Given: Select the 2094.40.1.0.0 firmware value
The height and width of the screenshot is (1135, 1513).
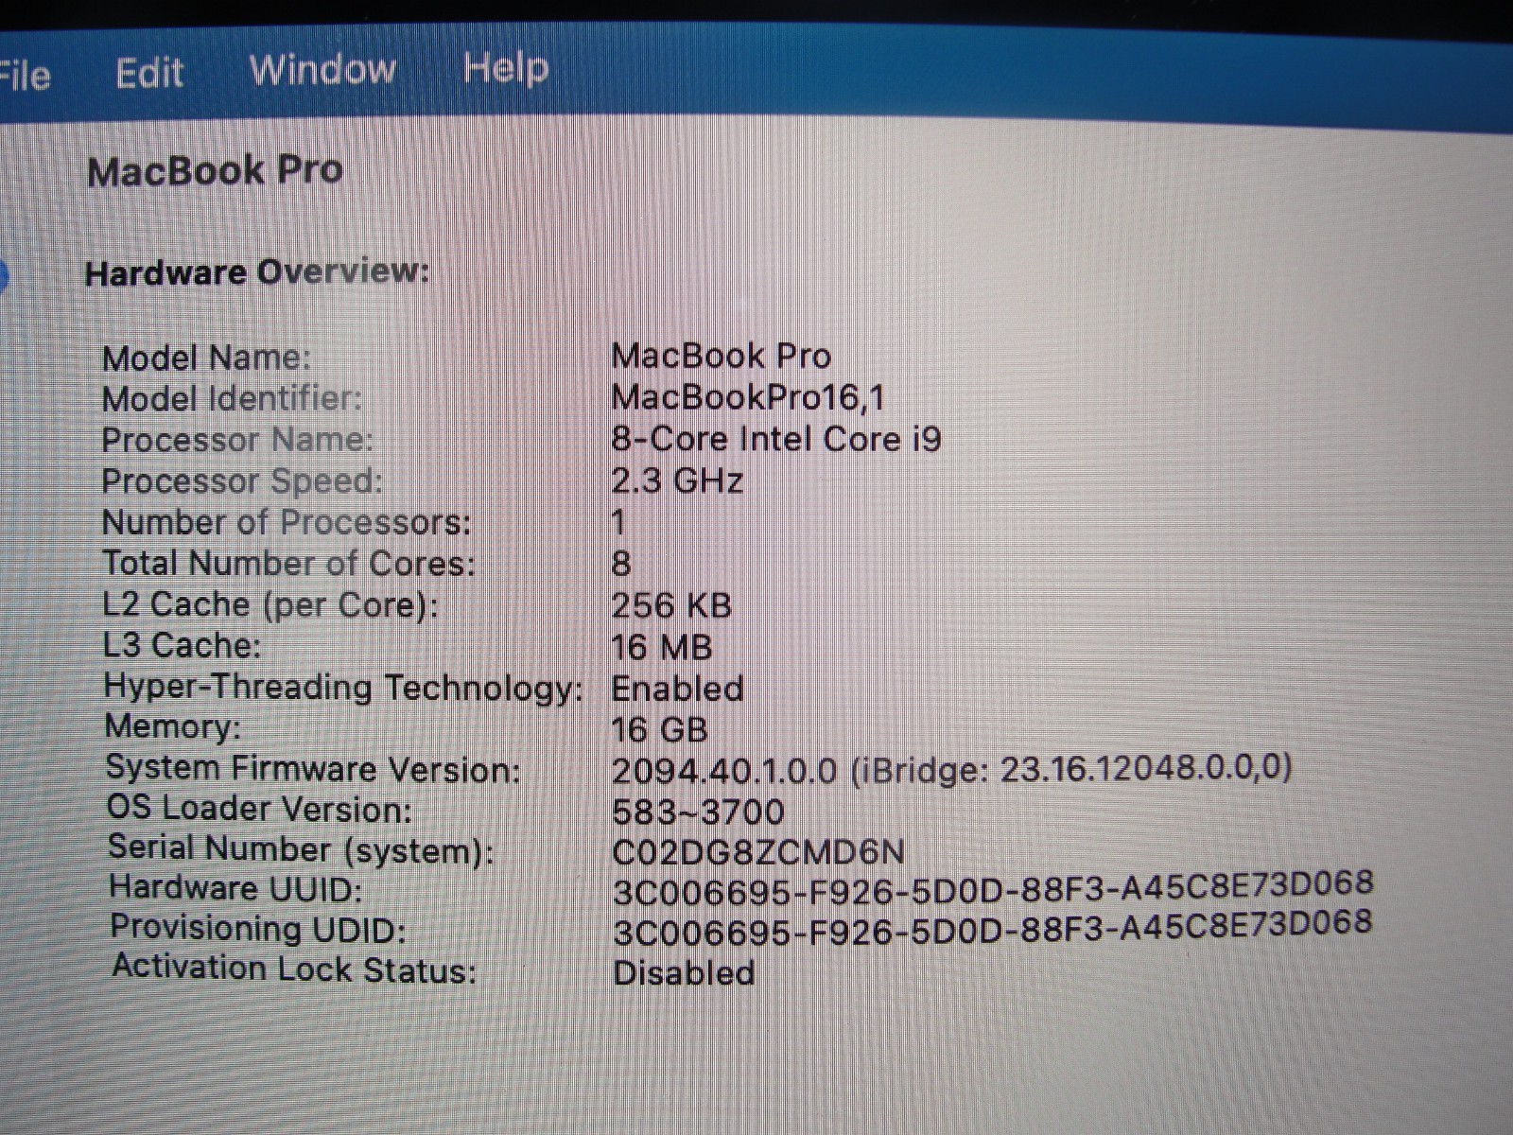Looking at the screenshot, I should click(952, 770).
